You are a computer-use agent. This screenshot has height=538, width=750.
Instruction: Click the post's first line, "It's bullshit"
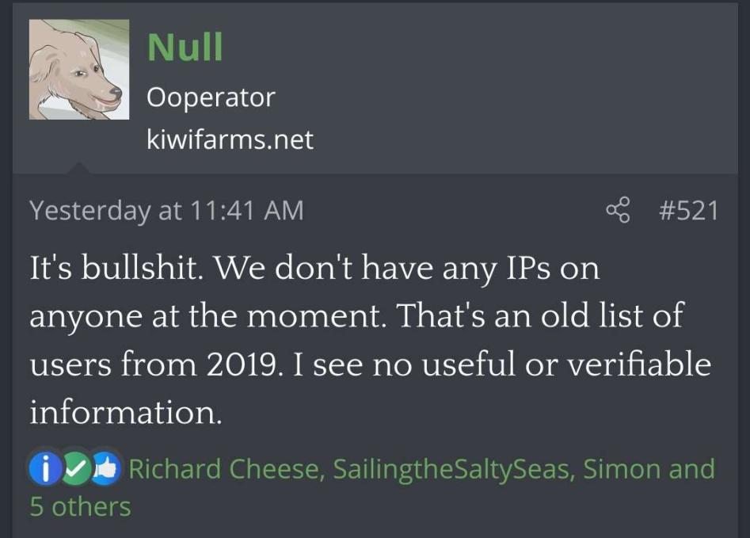point(113,267)
